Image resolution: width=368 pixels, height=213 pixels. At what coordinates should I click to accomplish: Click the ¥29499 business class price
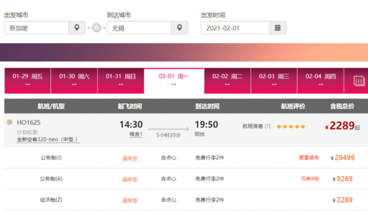click(343, 158)
